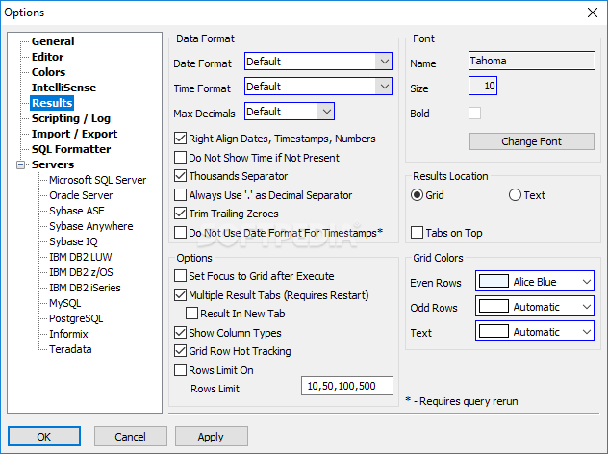The image size is (608, 454).
Task: Turn on Tabs on Top
Action: [418, 232]
